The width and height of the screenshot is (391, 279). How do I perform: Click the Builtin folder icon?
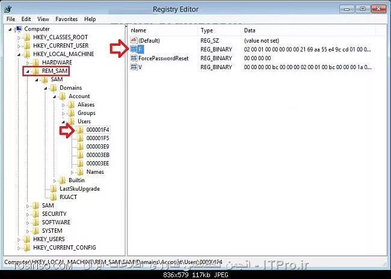point(63,180)
